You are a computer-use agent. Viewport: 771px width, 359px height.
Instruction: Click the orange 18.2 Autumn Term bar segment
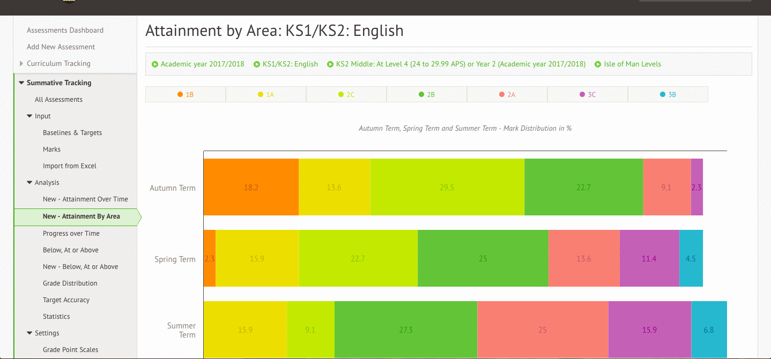[x=250, y=187]
